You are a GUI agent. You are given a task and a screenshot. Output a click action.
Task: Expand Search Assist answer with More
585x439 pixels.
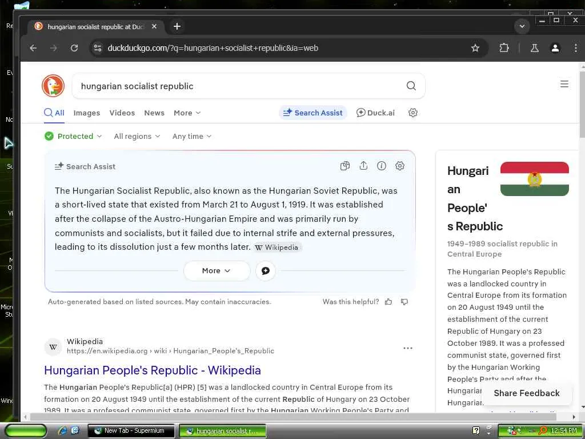[x=217, y=270]
